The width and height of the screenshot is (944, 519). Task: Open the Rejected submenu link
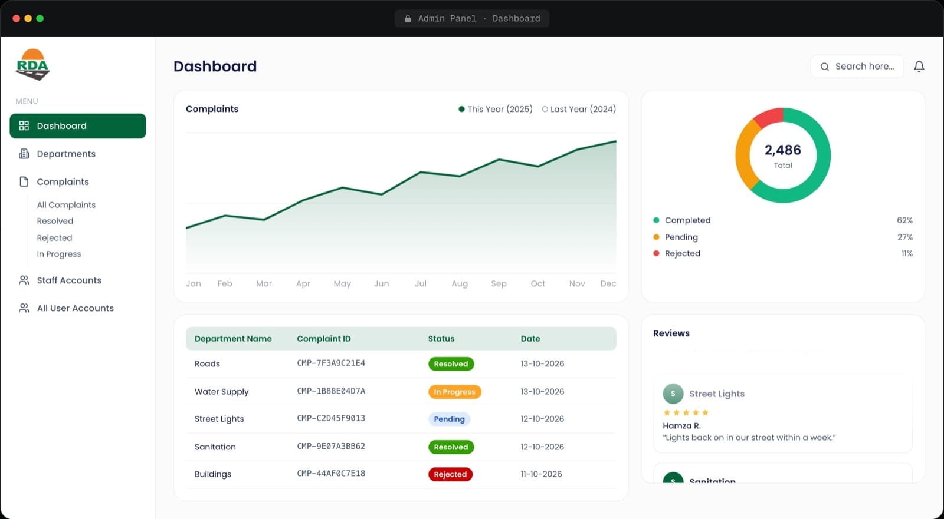pos(54,238)
